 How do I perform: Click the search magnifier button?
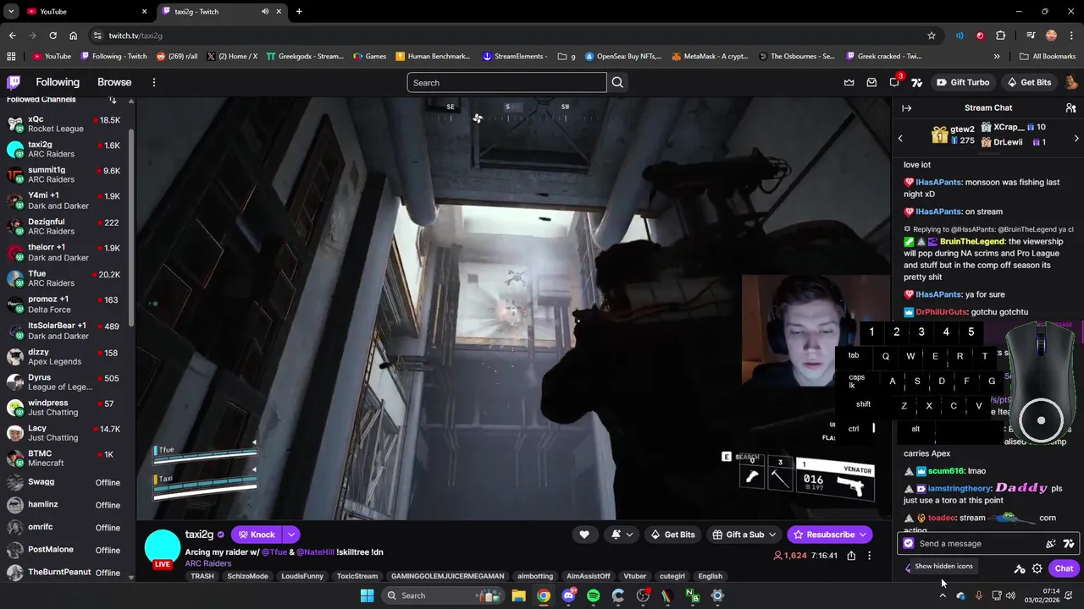(x=617, y=82)
